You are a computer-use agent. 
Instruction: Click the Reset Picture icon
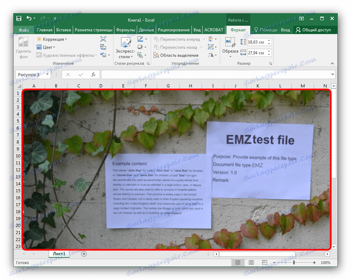click(x=103, y=55)
